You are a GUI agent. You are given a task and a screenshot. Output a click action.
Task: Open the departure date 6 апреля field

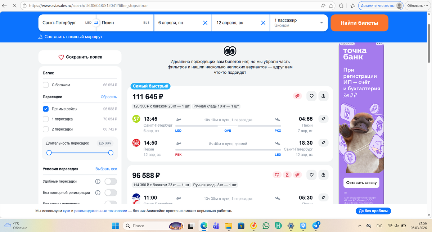tap(183, 23)
